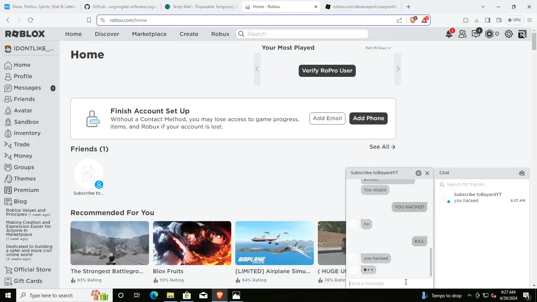Open the Roblox notifications bell
This screenshot has width=537, height=302.
click(449, 34)
